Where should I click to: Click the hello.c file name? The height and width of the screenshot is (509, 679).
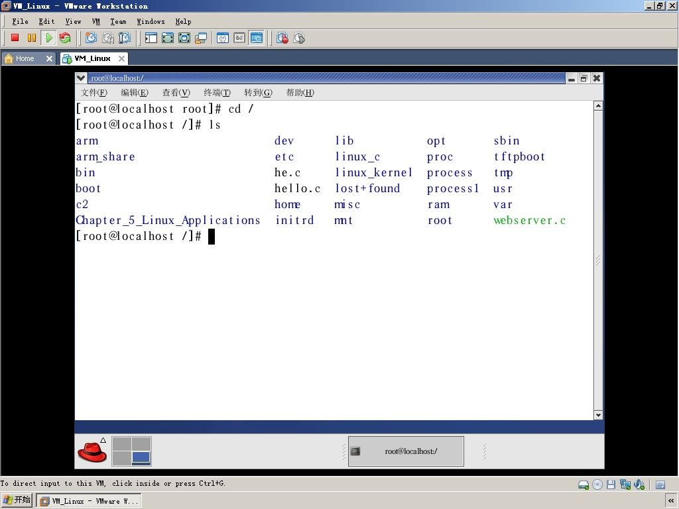[x=298, y=188]
